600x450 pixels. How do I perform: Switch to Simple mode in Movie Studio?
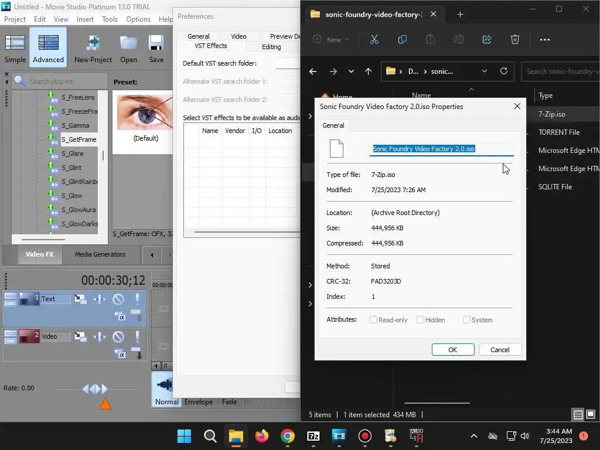click(x=15, y=47)
